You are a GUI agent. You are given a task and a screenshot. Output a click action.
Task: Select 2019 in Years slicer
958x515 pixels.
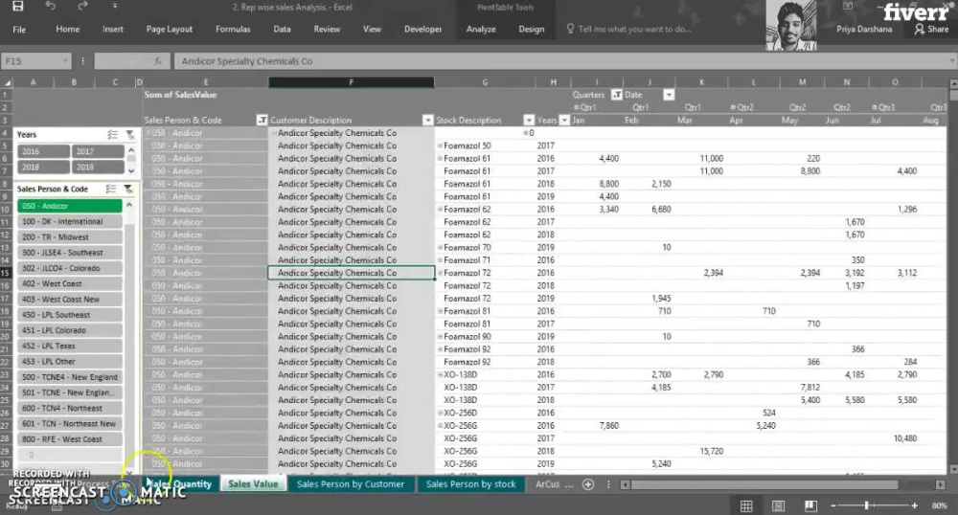97,167
